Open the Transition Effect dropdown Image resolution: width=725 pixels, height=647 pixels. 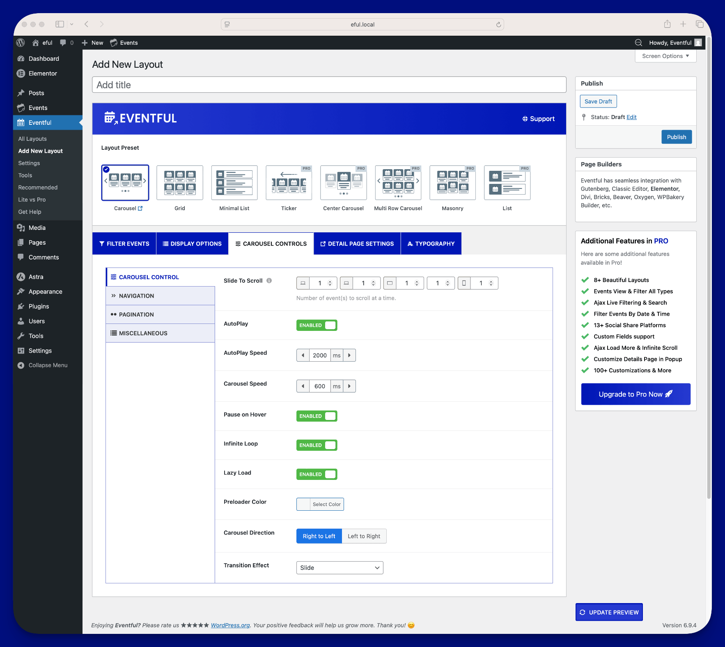pyautogui.click(x=340, y=568)
